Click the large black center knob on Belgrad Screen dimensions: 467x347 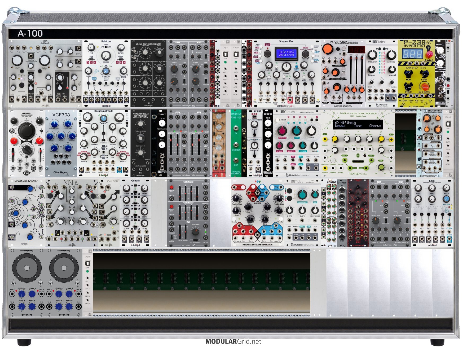[26, 130]
